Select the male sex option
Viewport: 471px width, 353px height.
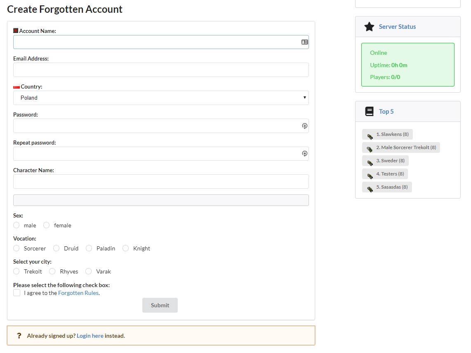tap(16, 225)
